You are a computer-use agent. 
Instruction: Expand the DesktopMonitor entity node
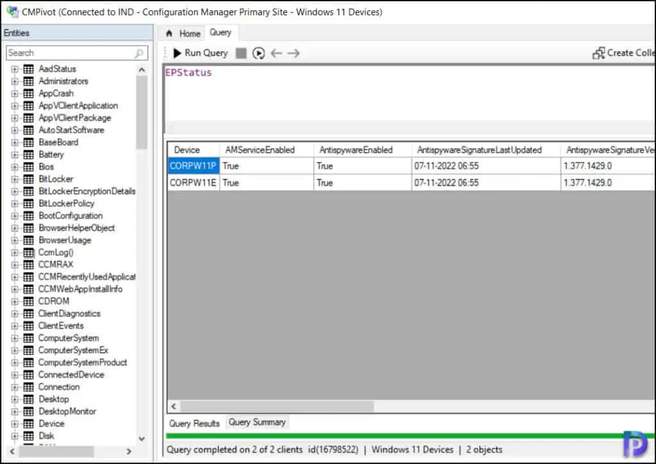[x=15, y=412]
